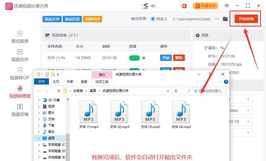Select the 视频转音频 video-to-audio tool
266x161 pixels.
tap(20, 92)
